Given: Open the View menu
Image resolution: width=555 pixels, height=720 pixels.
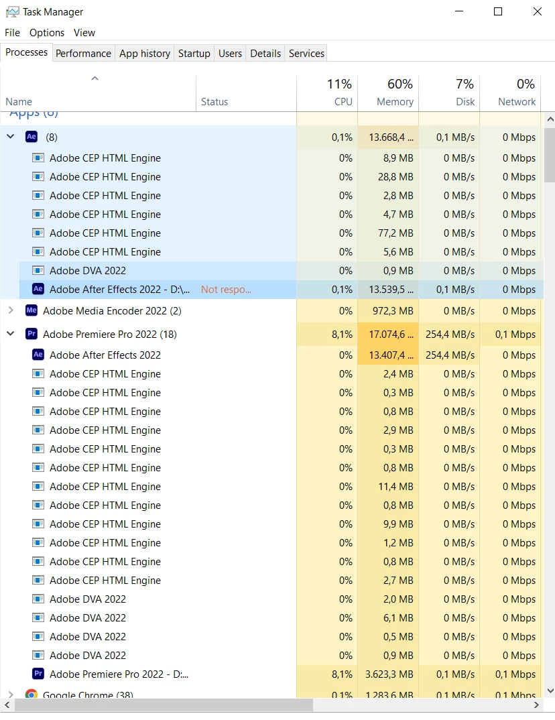Looking at the screenshot, I should (84, 33).
